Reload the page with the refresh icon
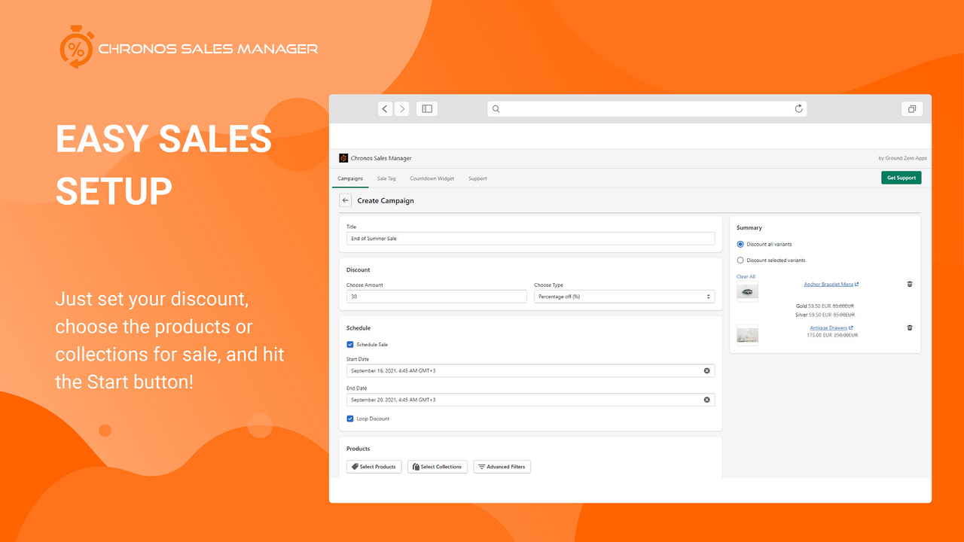The height and width of the screenshot is (542, 964). tap(799, 109)
